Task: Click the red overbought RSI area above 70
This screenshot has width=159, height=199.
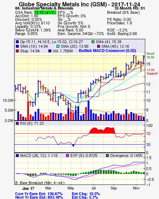Action: 102,130
